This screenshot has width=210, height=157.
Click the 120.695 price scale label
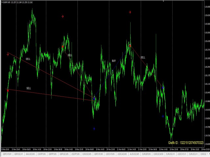(x=207, y=7)
